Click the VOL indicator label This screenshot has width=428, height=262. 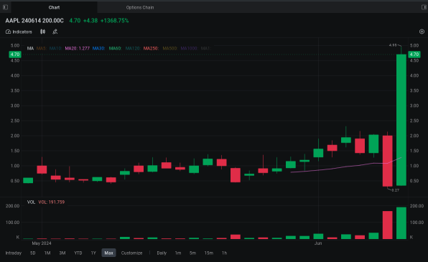[31, 202]
